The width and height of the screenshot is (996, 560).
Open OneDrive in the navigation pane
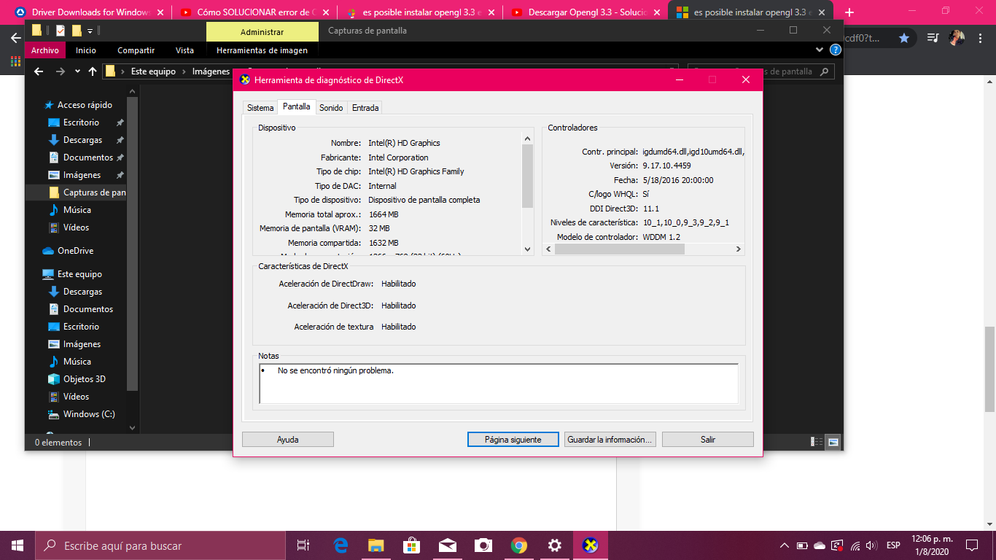[69, 251]
